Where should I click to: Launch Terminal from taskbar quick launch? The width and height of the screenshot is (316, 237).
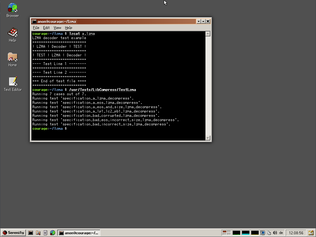coord(30,233)
